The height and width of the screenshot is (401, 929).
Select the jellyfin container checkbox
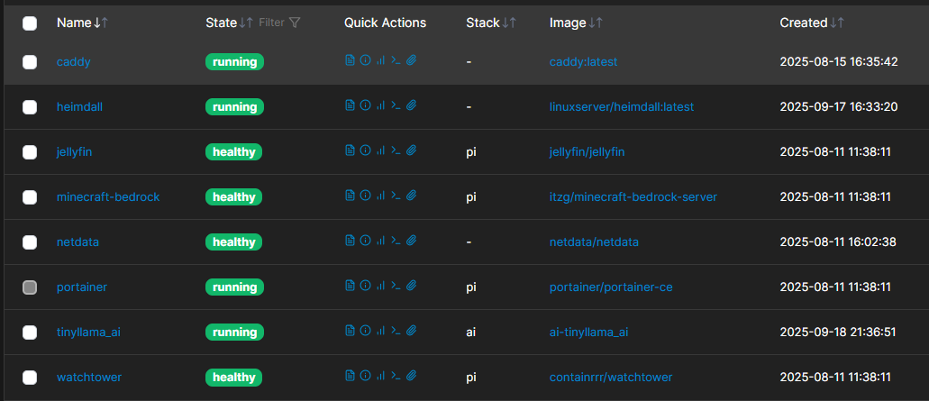point(30,152)
